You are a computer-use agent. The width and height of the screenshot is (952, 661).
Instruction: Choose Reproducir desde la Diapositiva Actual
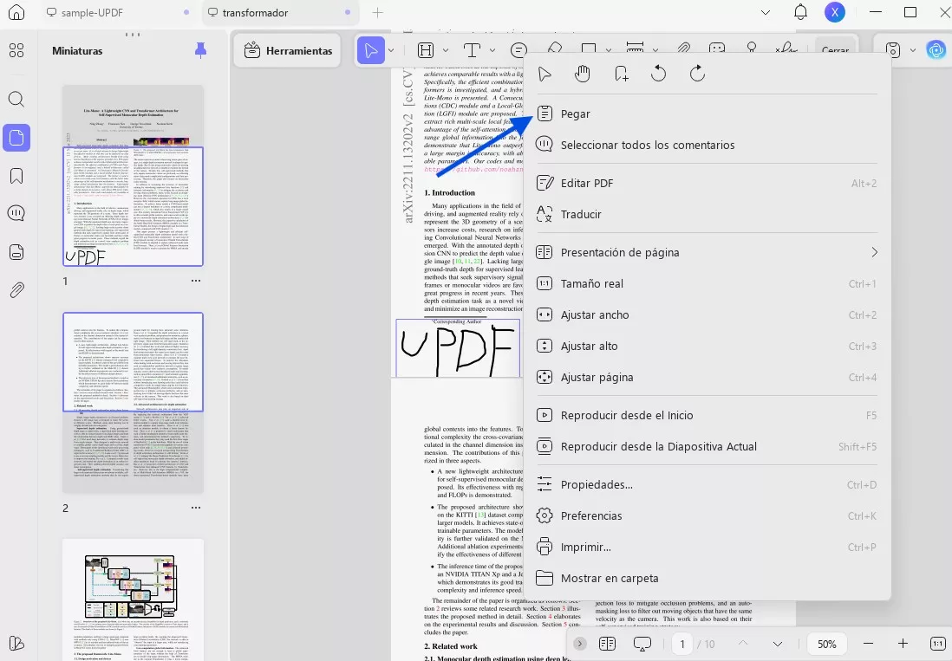pos(707,447)
